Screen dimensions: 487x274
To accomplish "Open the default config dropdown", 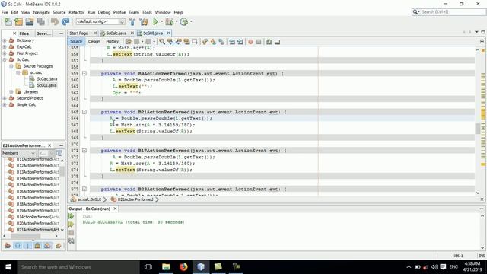I will [x=100, y=21].
